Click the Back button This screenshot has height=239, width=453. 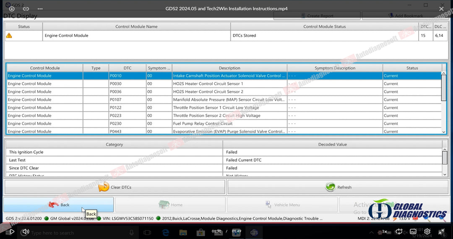coord(58,205)
